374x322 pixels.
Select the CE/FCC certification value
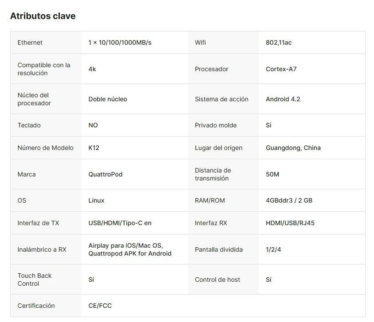point(100,306)
